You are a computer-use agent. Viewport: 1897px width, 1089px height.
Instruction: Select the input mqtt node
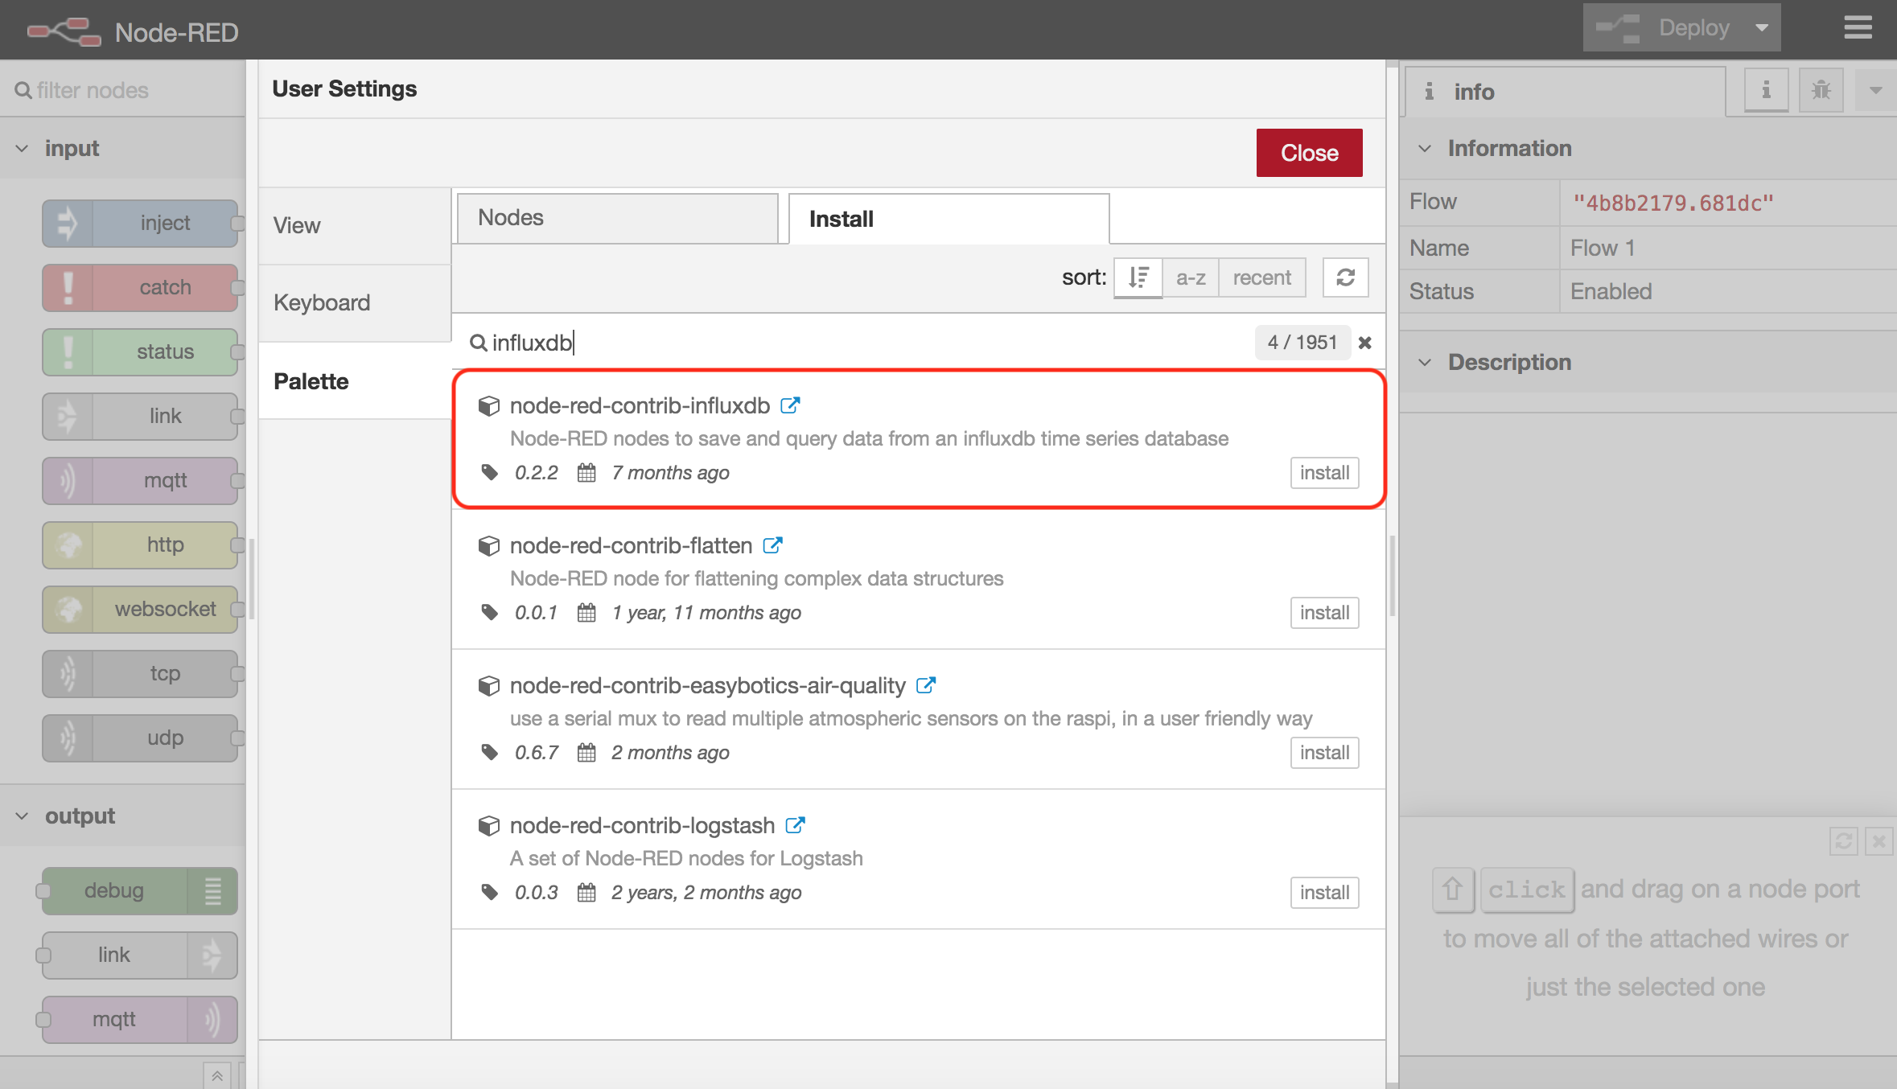click(140, 481)
